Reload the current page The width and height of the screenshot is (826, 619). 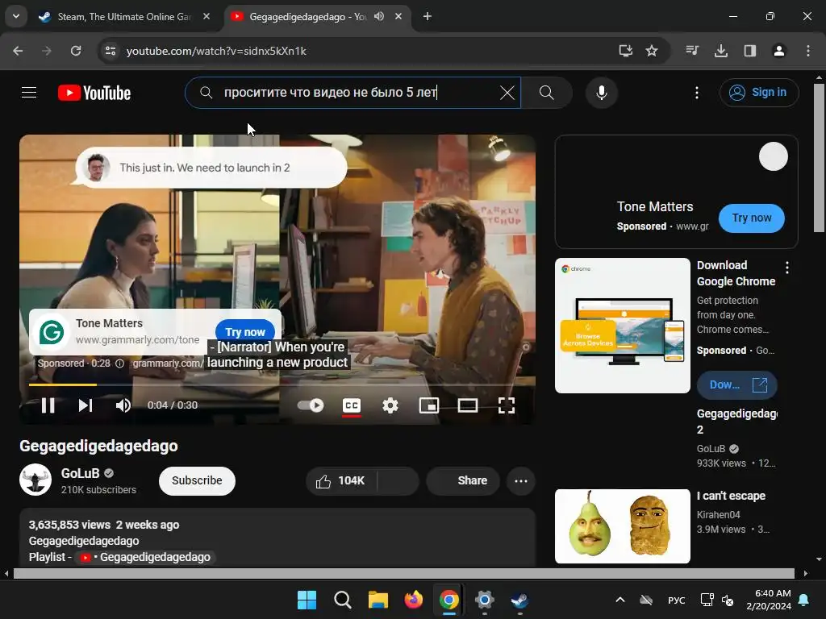point(76,51)
